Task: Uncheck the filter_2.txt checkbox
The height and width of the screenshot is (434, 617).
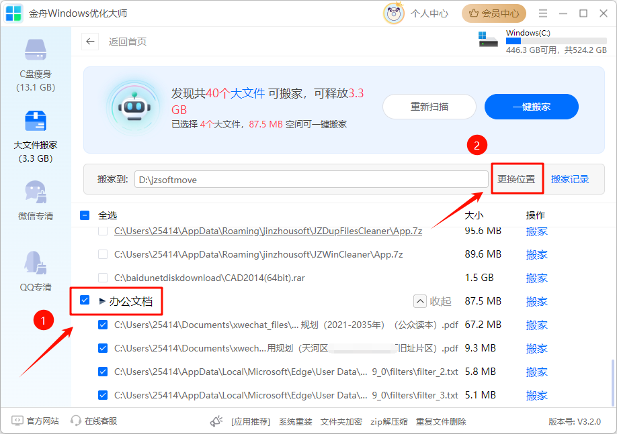Action: point(103,372)
